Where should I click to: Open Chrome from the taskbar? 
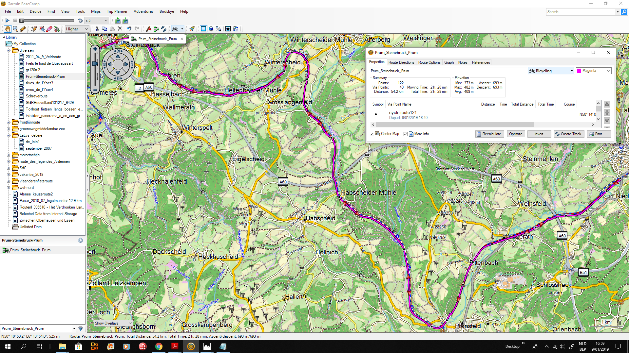(159, 346)
